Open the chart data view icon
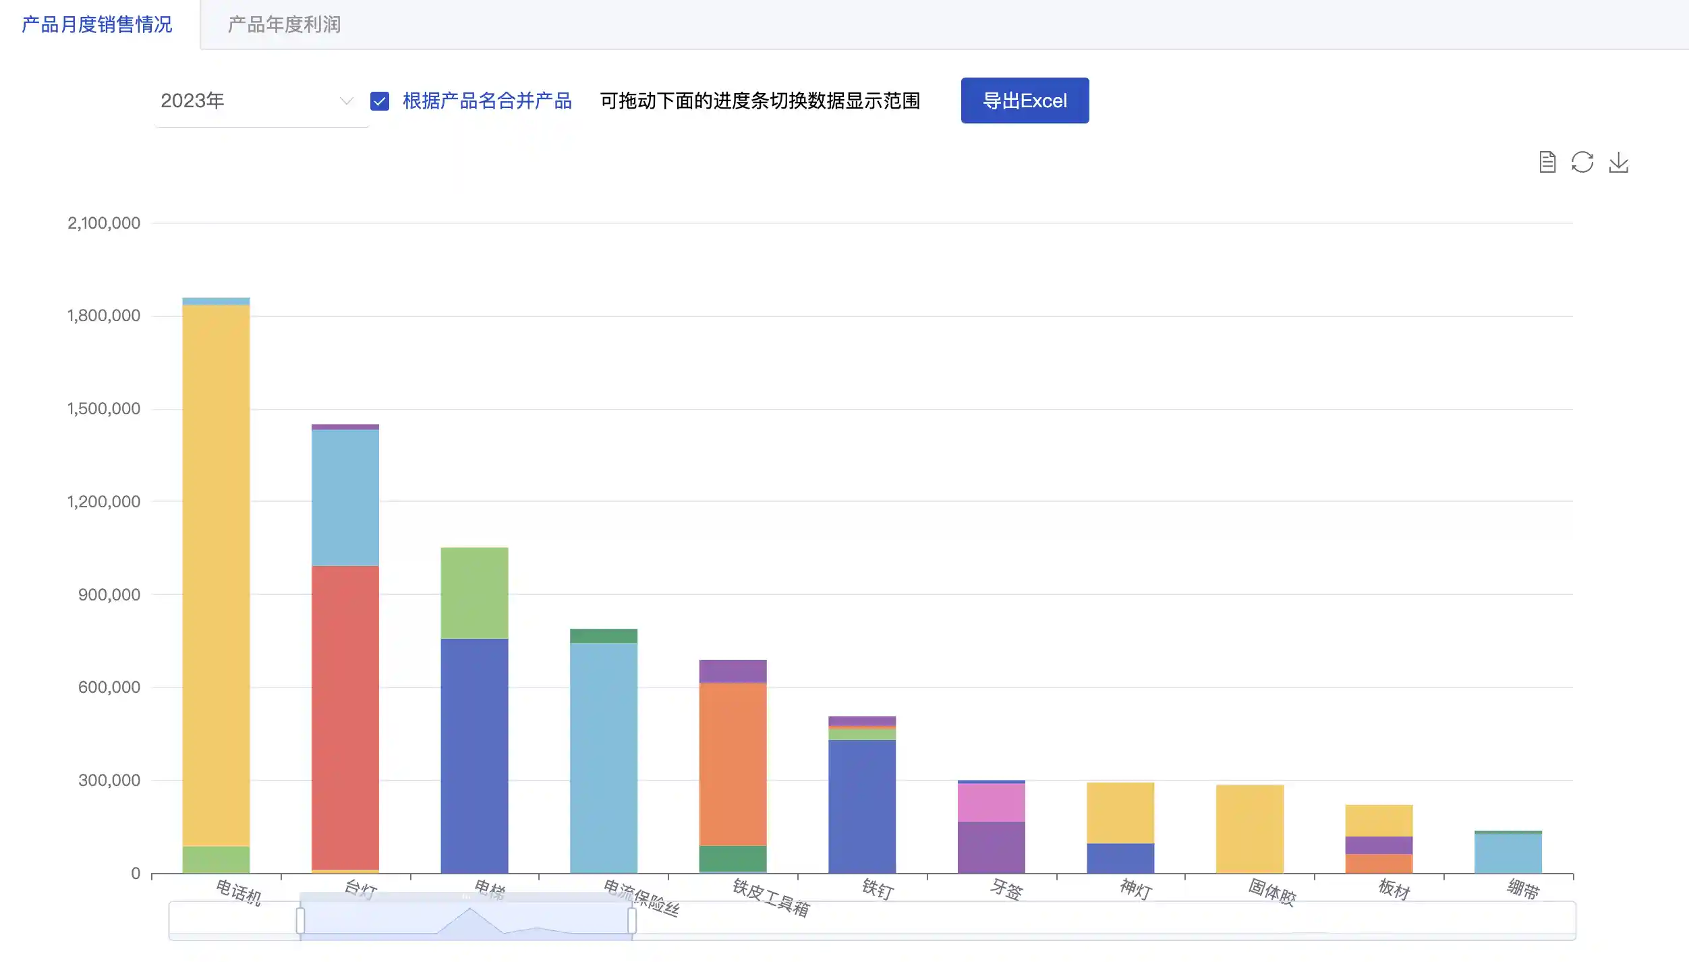The image size is (1689, 962). [1547, 163]
